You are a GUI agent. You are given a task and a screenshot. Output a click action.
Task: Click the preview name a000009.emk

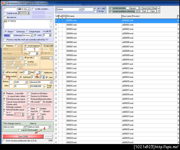click(x=128, y=55)
